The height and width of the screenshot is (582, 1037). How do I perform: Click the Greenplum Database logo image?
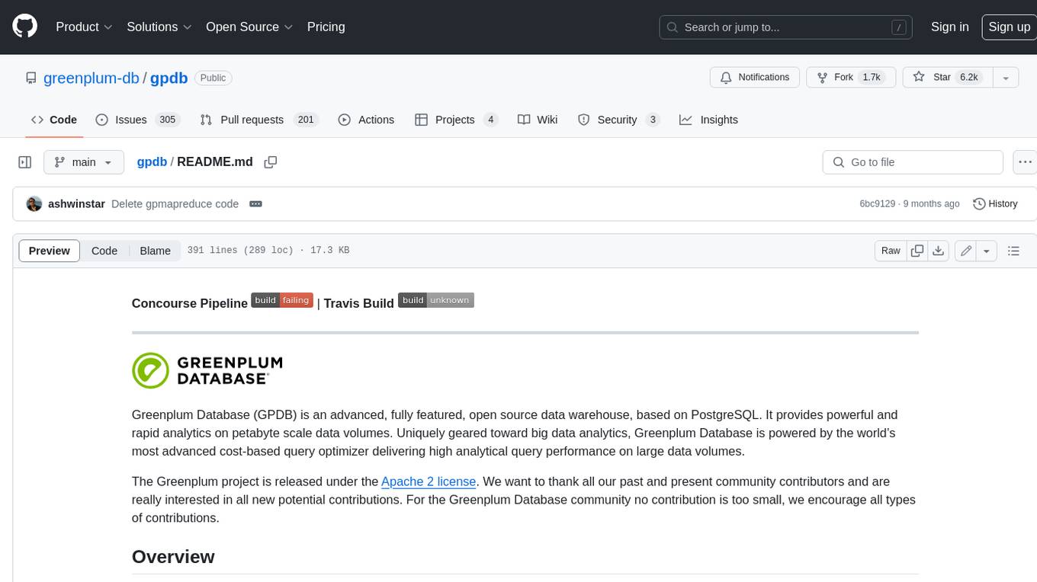click(x=207, y=370)
